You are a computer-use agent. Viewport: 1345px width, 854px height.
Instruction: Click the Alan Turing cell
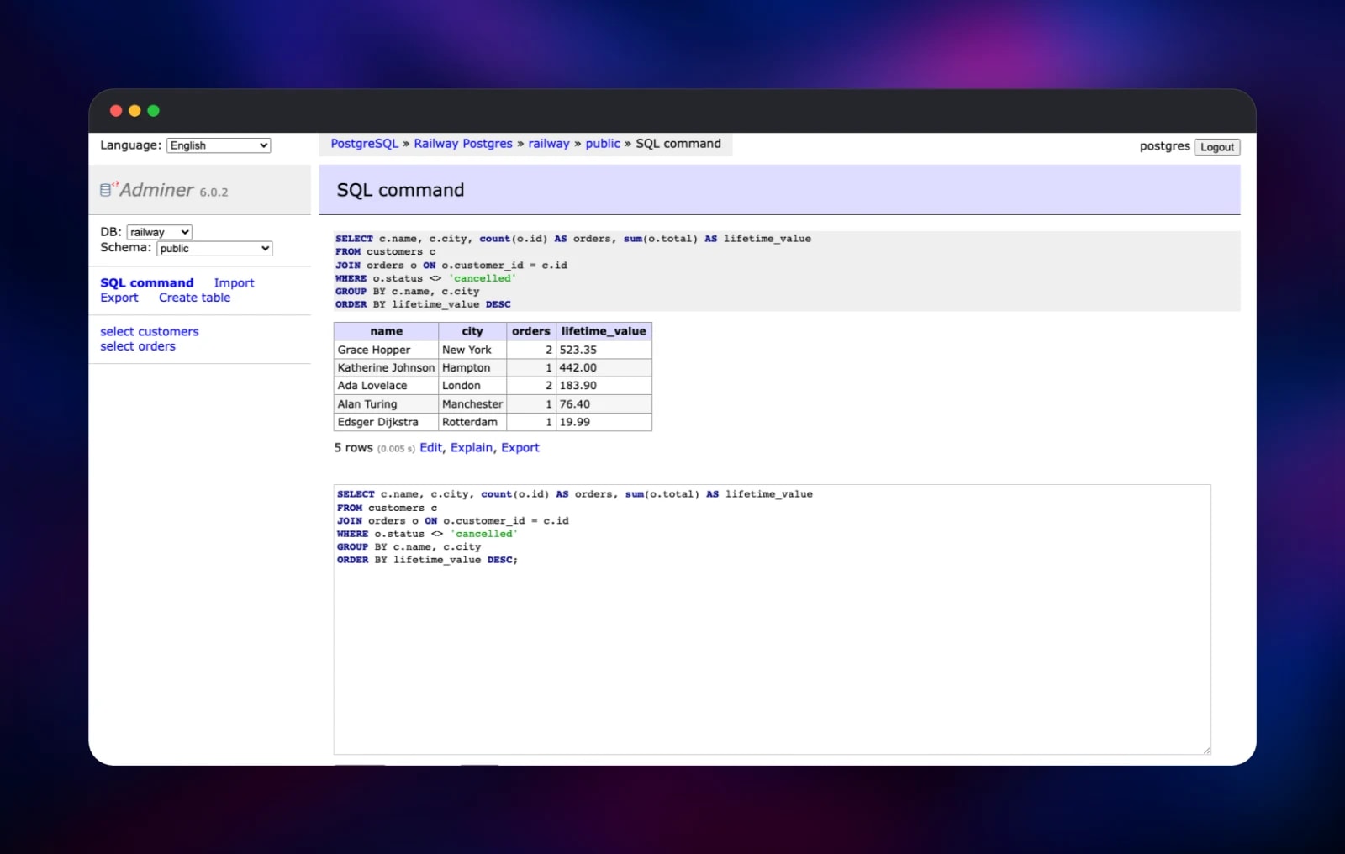click(x=386, y=404)
